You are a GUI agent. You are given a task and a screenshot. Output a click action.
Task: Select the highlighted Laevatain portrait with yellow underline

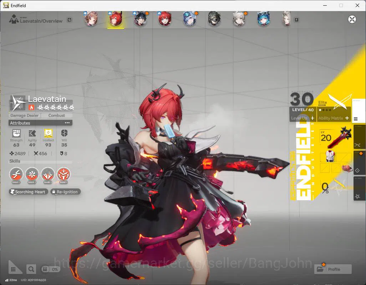click(x=116, y=19)
